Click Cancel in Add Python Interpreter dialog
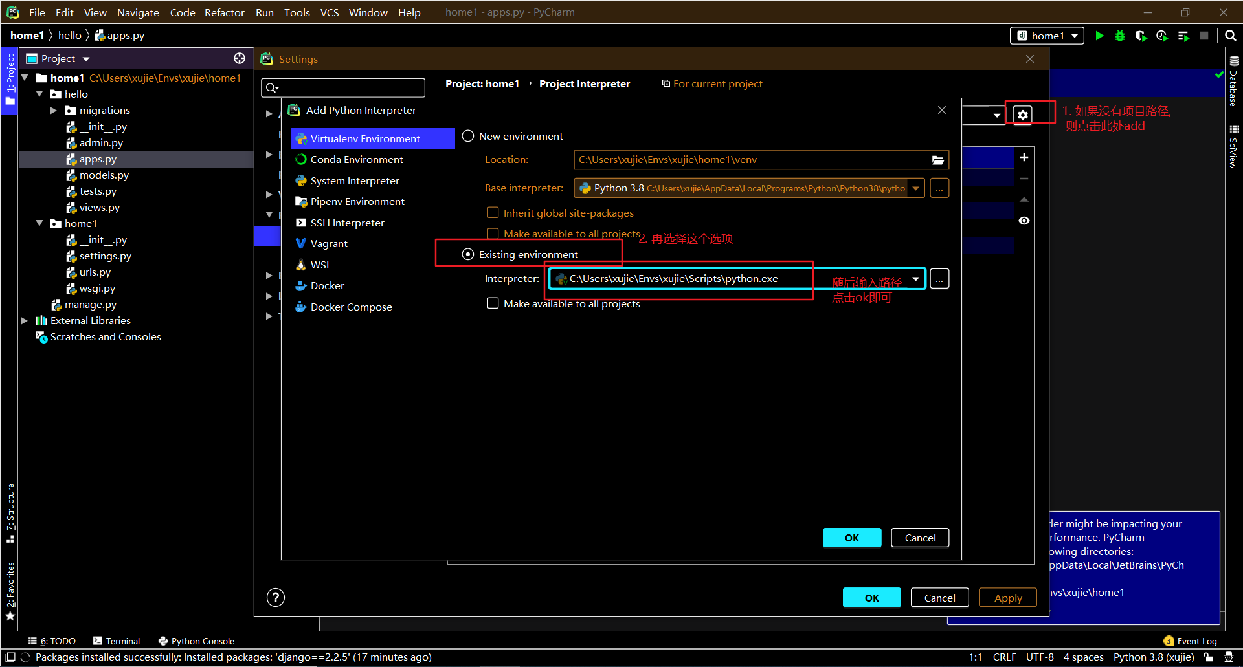 (x=920, y=538)
